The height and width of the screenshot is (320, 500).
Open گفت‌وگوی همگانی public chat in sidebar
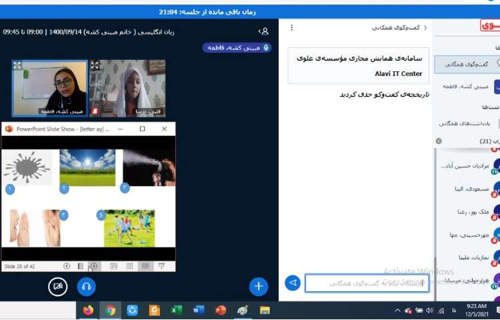coord(467,65)
